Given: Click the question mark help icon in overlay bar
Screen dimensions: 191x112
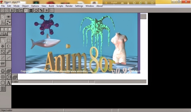Looking at the screenshot, I should pyautogui.click(x=146, y=3).
